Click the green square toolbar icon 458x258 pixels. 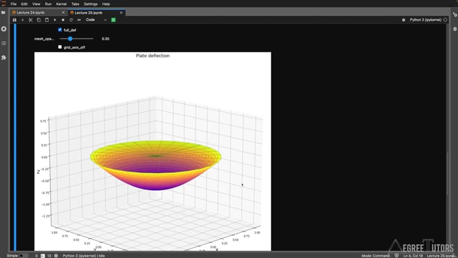[x=113, y=20]
